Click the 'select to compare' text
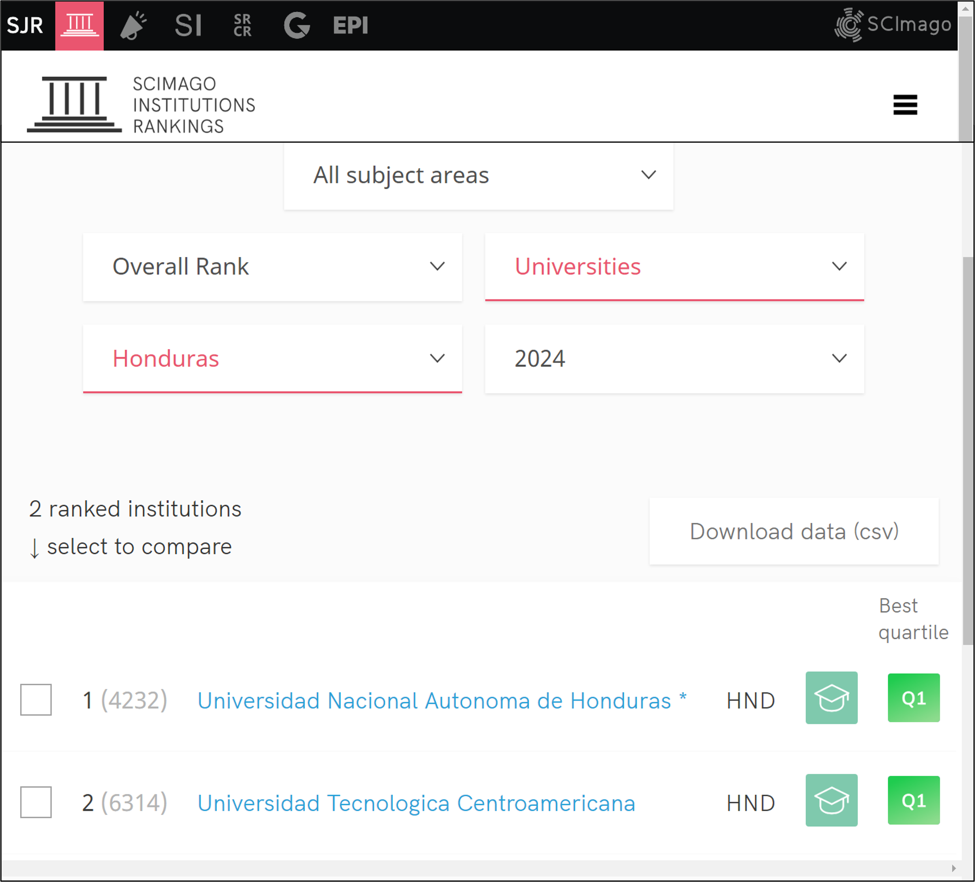 139,547
